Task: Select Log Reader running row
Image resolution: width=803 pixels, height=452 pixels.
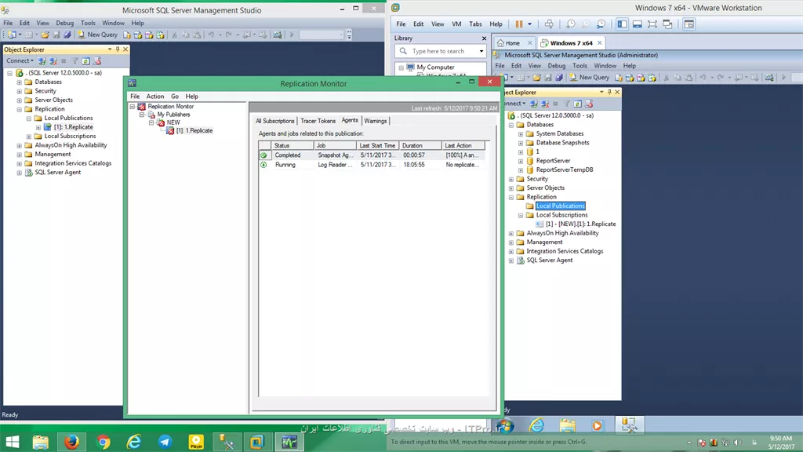Action: pyautogui.click(x=371, y=165)
